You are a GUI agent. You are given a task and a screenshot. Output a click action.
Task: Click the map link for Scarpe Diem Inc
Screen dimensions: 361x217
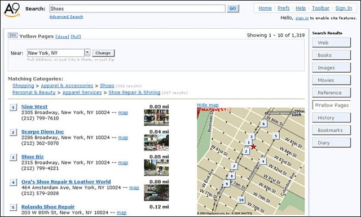123,138
